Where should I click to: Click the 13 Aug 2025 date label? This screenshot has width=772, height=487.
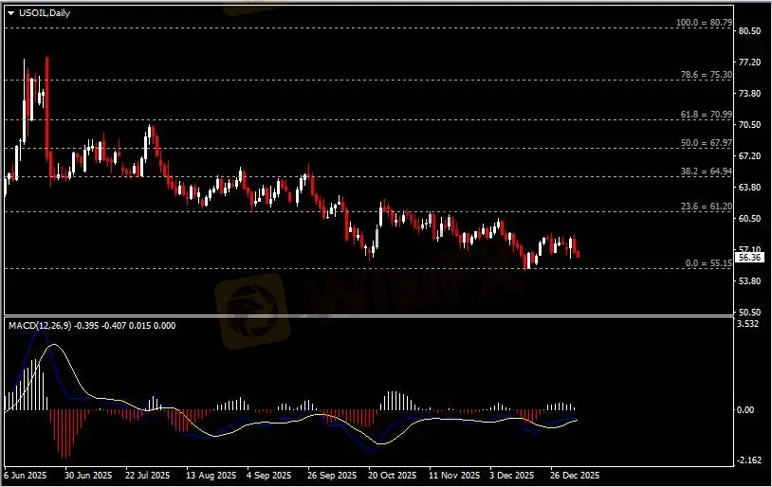point(211,476)
